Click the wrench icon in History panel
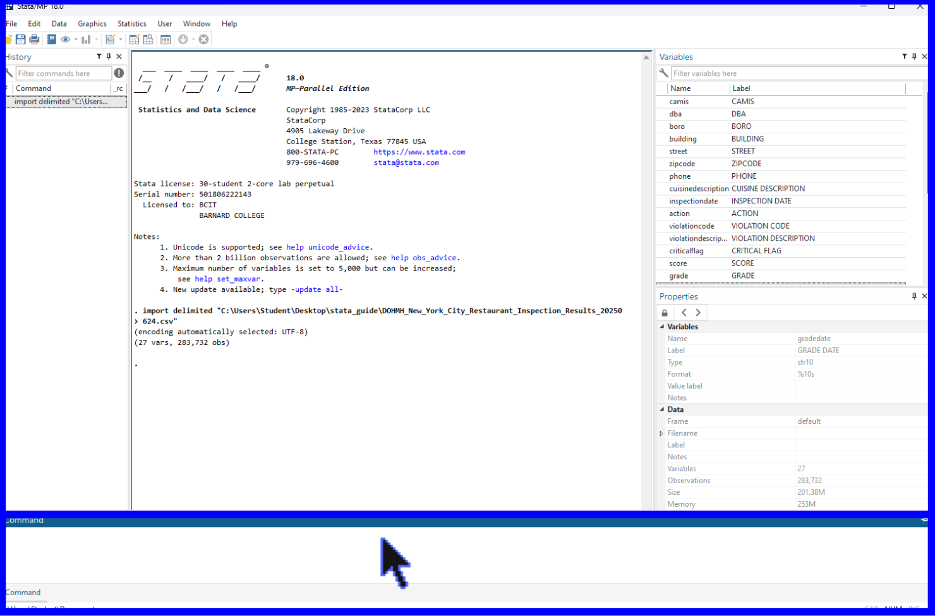The image size is (935, 616). (9, 73)
